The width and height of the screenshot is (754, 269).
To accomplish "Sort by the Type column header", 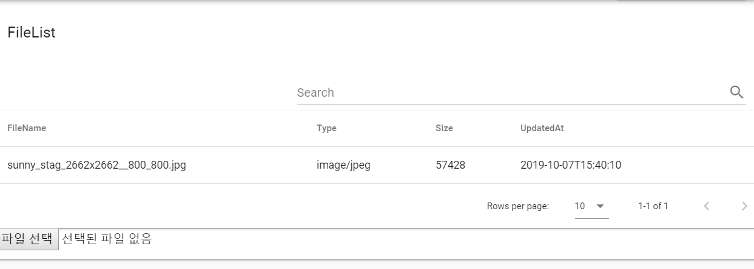I will coord(326,128).
